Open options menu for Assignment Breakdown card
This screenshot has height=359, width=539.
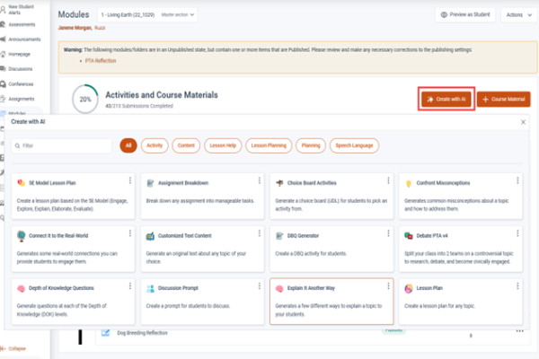(260, 180)
